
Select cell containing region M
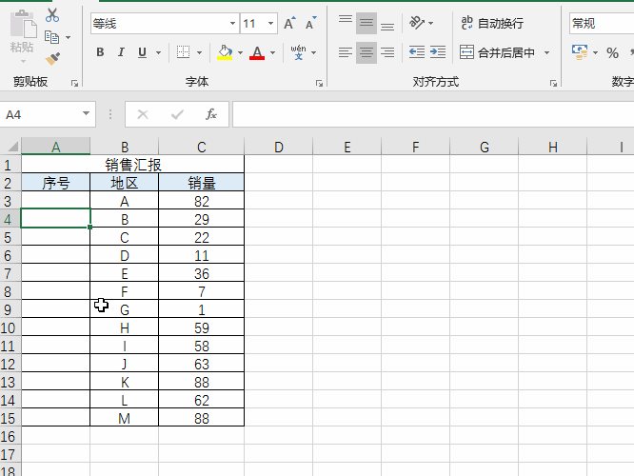click(125, 418)
